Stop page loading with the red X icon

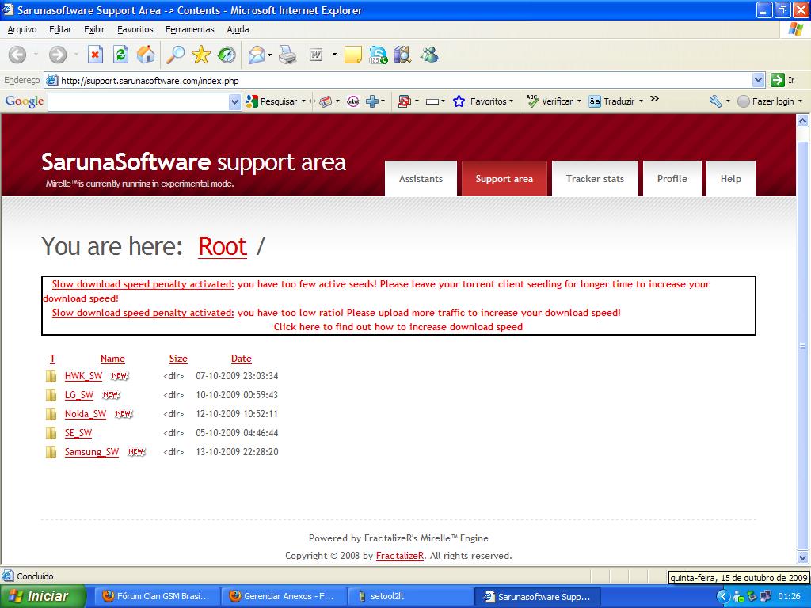click(x=95, y=55)
